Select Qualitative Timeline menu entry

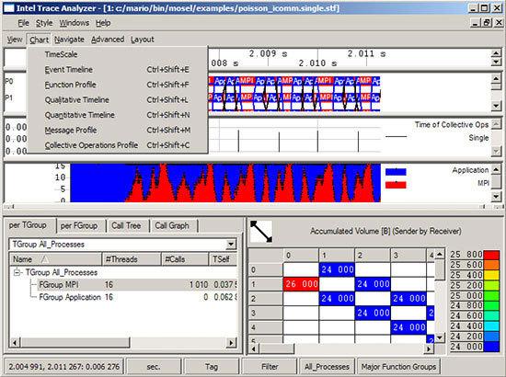click(118, 99)
